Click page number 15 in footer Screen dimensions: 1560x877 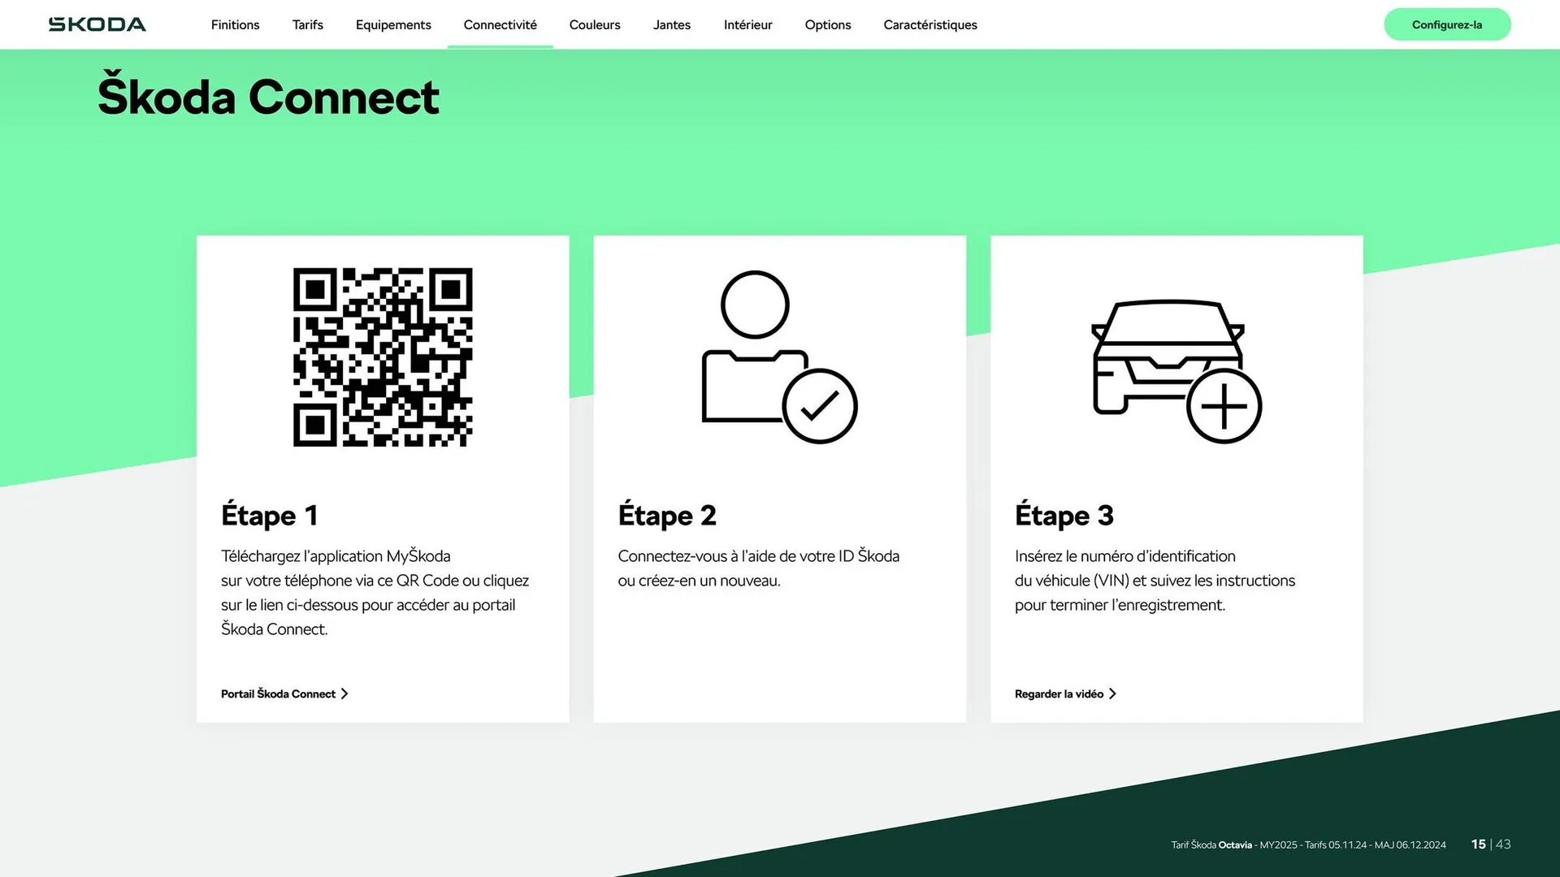tap(1478, 845)
